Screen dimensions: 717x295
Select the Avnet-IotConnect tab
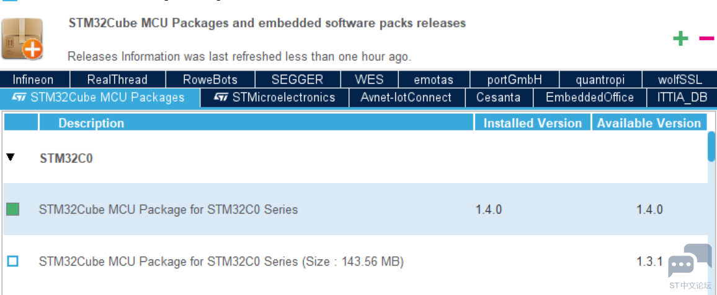pyautogui.click(x=407, y=98)
